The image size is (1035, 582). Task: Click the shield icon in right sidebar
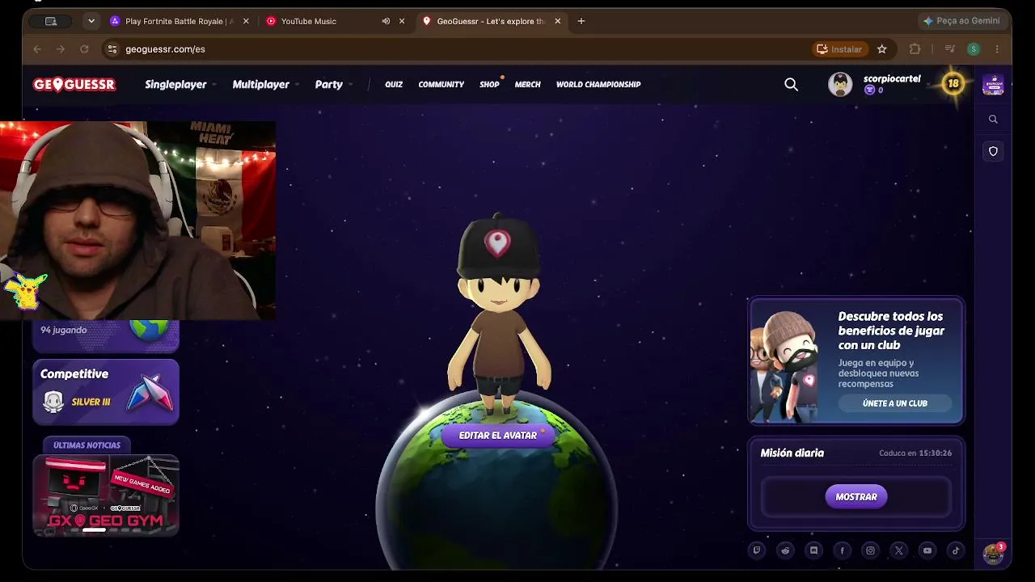[993, 151]
